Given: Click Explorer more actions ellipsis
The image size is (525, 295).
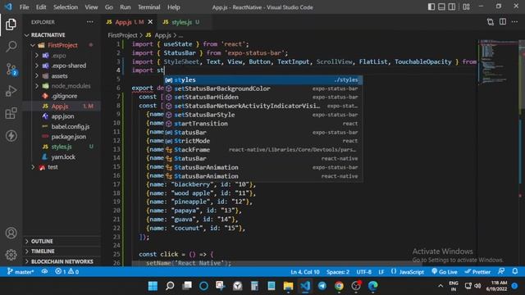Looking at the screenshot, I should click(x=90, y=22).
